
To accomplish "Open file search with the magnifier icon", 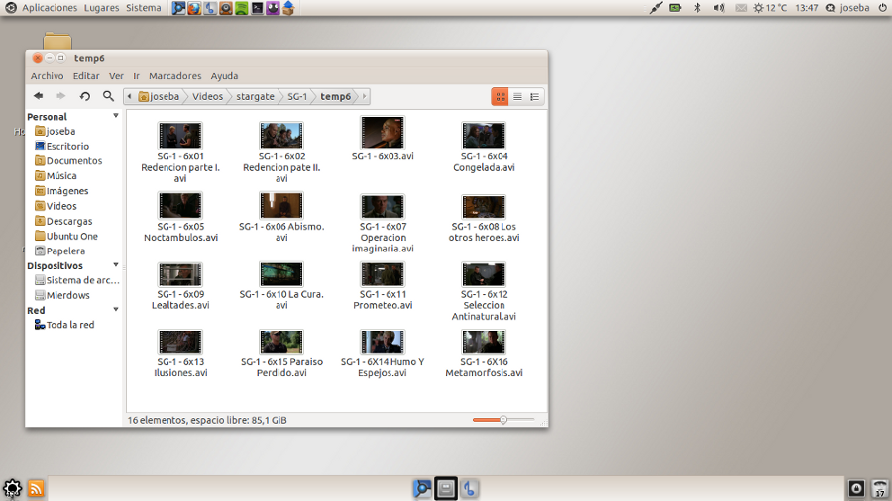I will pyautogui.click(x=108, y=96).
